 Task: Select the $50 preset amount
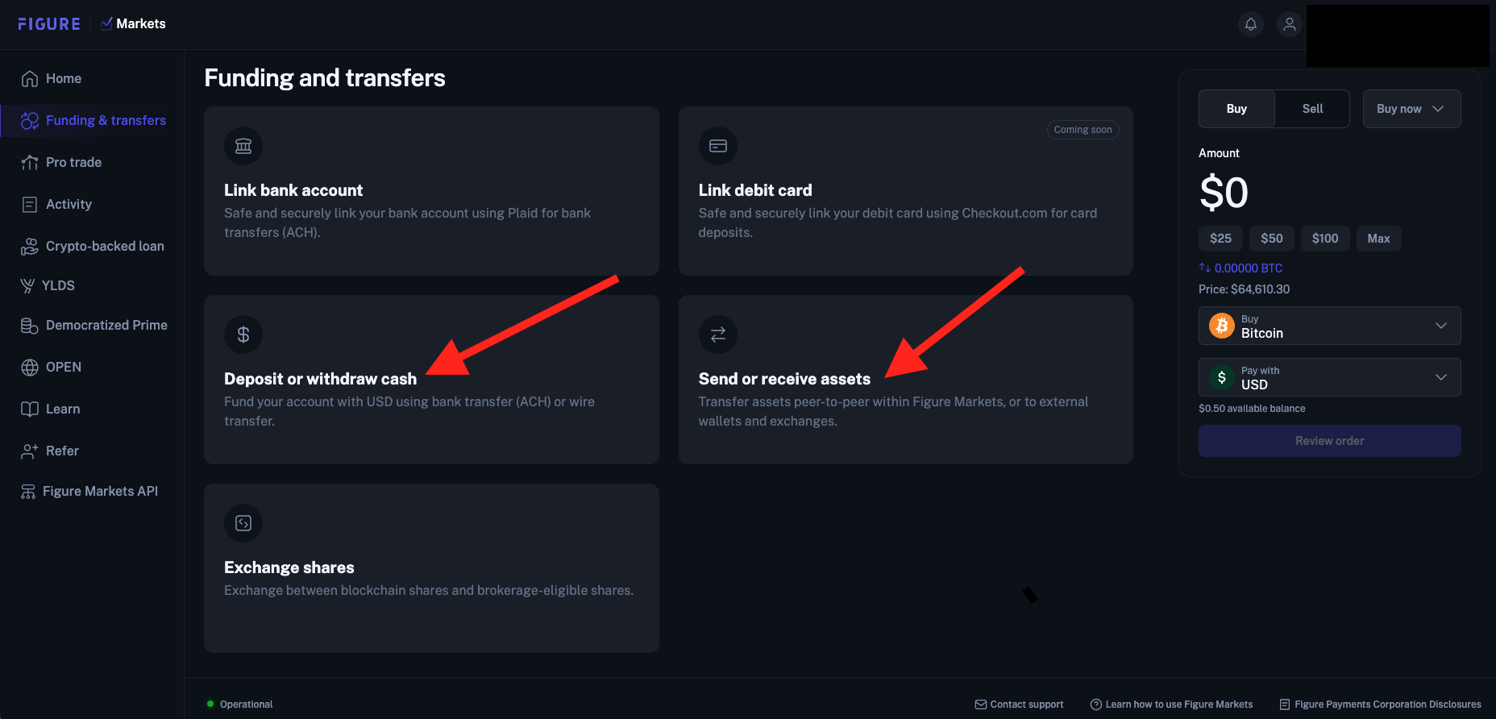[1272, 239]
